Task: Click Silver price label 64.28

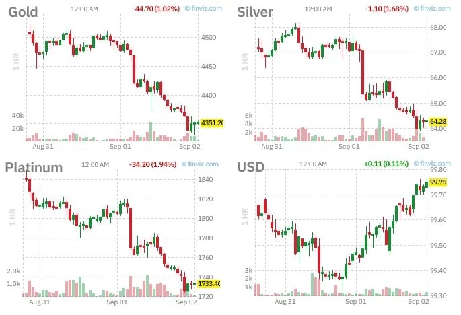Action: (438, 121)
